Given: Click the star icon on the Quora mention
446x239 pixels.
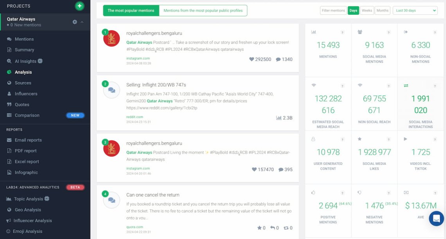Looking at the screenshot, I should coord(259,228).
